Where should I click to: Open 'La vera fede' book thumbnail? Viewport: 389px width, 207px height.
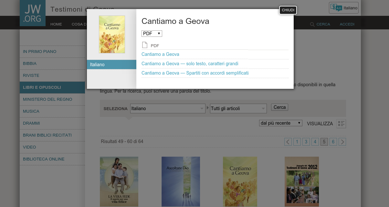pos(119,181)
